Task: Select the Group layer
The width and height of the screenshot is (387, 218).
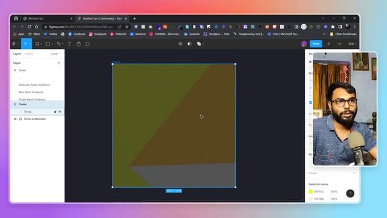Action: 37,111
